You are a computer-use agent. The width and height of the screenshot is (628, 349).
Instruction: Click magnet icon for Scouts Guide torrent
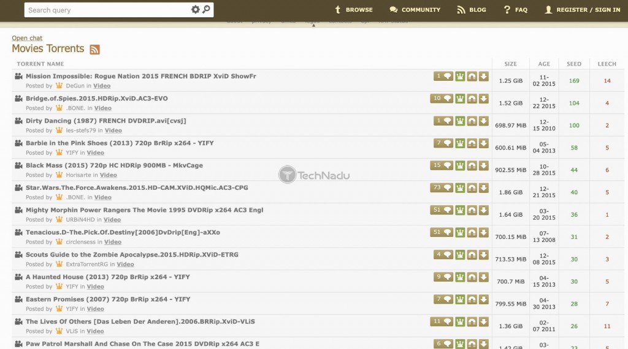[x=472, y=255]
